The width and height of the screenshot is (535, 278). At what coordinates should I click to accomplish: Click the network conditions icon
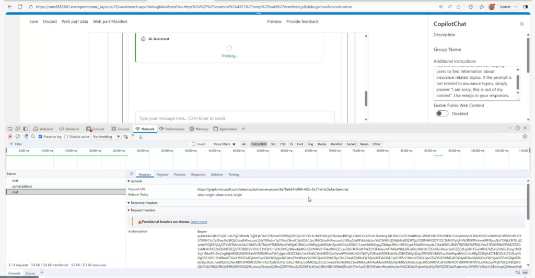pyautogui.click(x=125, y=136)
